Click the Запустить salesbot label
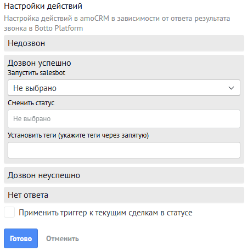Screen dimensions: 248x251 pyautogui.click(x=36, y=73)
